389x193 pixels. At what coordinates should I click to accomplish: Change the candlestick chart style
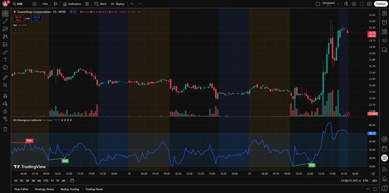55,4
